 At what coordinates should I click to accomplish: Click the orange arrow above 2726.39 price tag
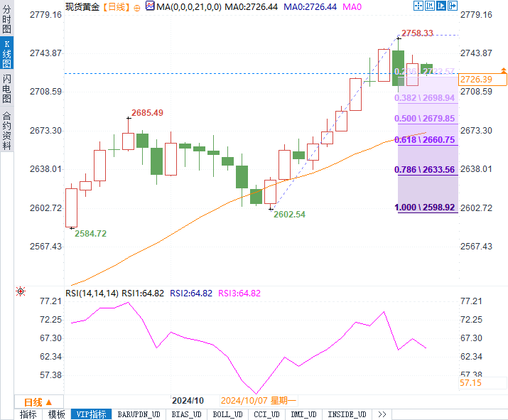[x=504, y=70]
